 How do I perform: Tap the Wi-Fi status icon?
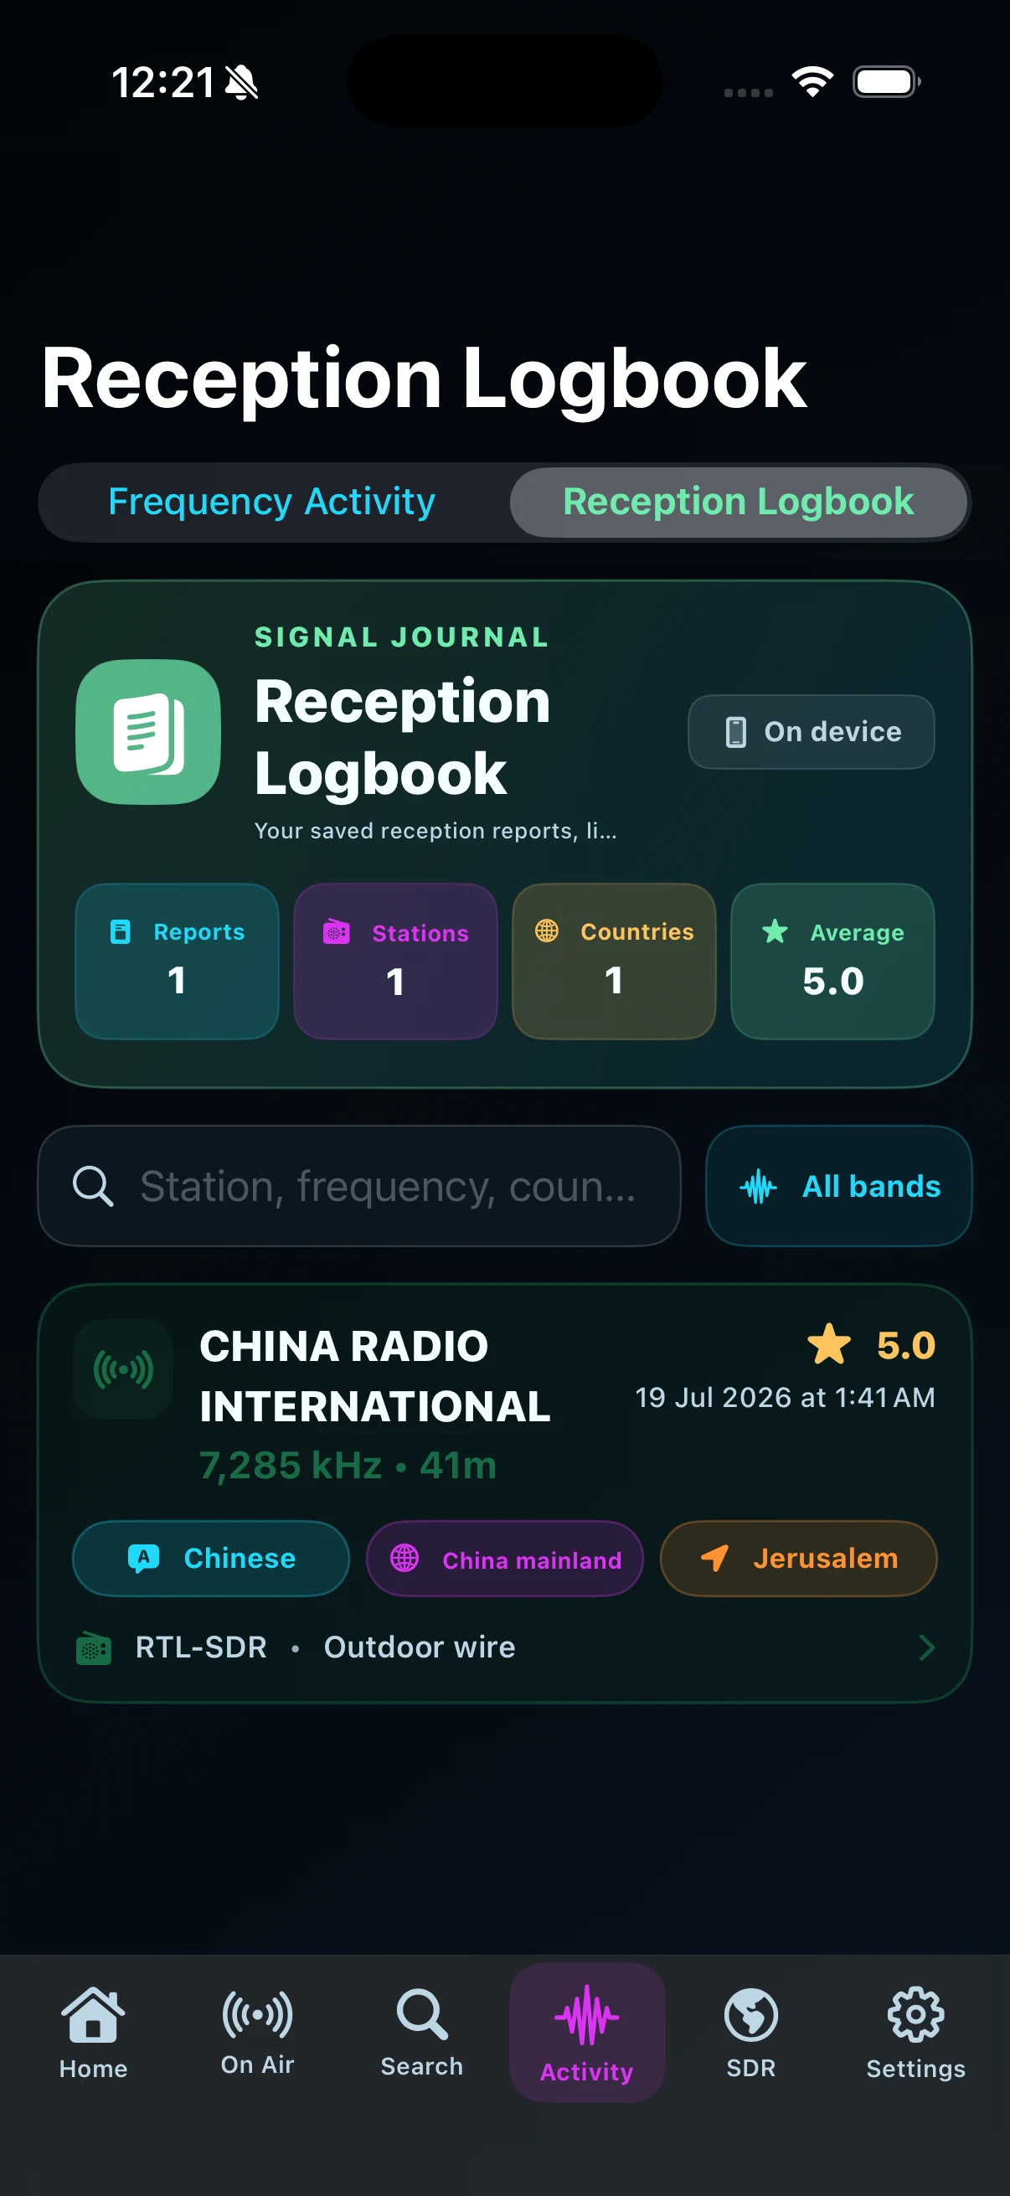coord(812,82)
